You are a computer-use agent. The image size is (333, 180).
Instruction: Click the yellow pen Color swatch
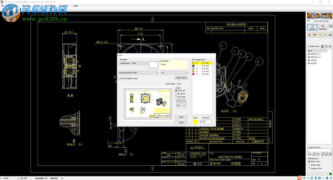[195, 122]
